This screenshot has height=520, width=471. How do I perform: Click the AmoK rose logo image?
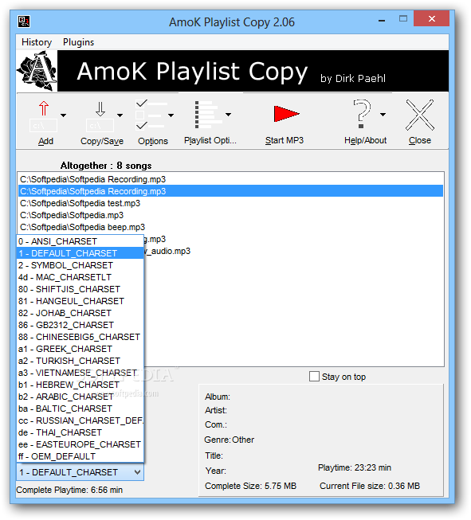pos(37,71)
